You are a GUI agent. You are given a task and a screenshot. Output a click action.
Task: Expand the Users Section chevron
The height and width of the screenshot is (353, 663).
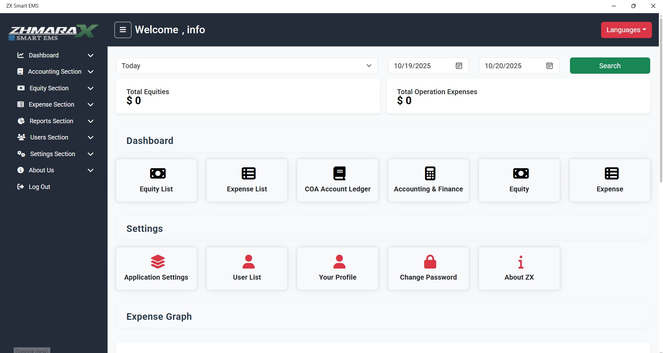91,137
